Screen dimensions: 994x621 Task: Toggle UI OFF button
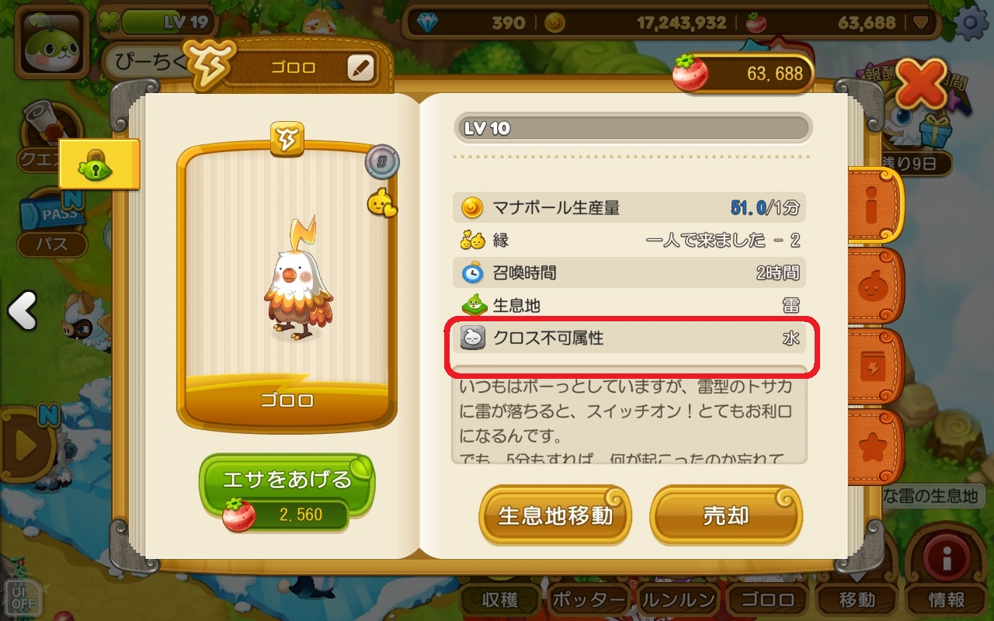pyautogui.click(x=22, y=595)
